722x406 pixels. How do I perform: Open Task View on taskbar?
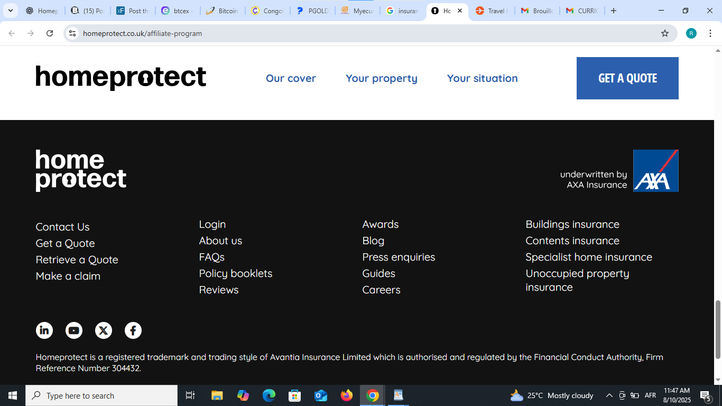pos(190,395)
